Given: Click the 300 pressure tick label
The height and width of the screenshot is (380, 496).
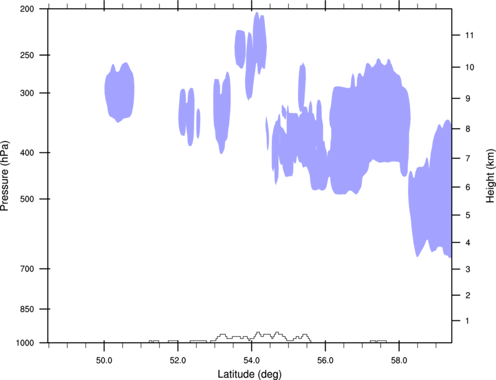Looking at the screenshot, I should coord(27,93).
